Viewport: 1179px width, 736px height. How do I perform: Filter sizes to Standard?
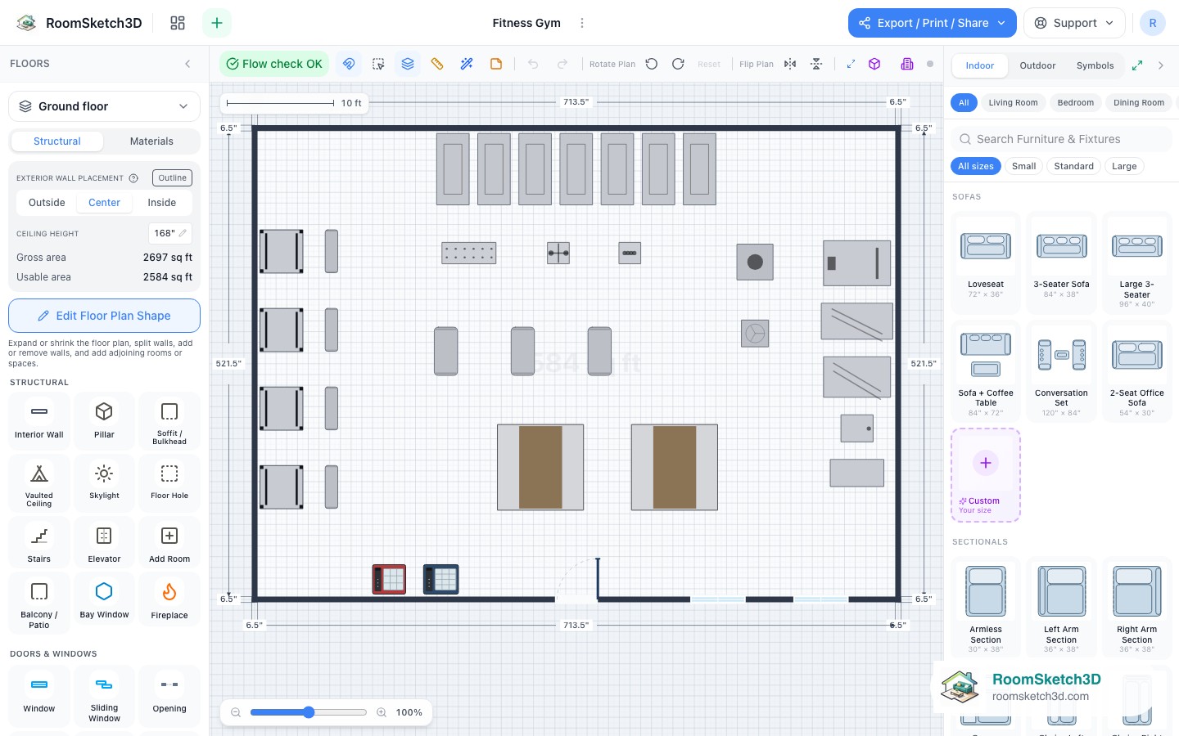click(1073, 166)
